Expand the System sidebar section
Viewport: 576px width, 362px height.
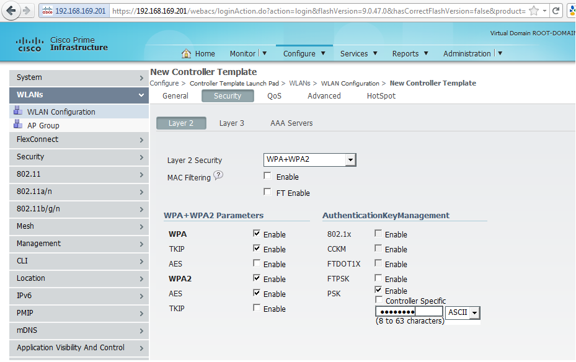tap(79, 78)
